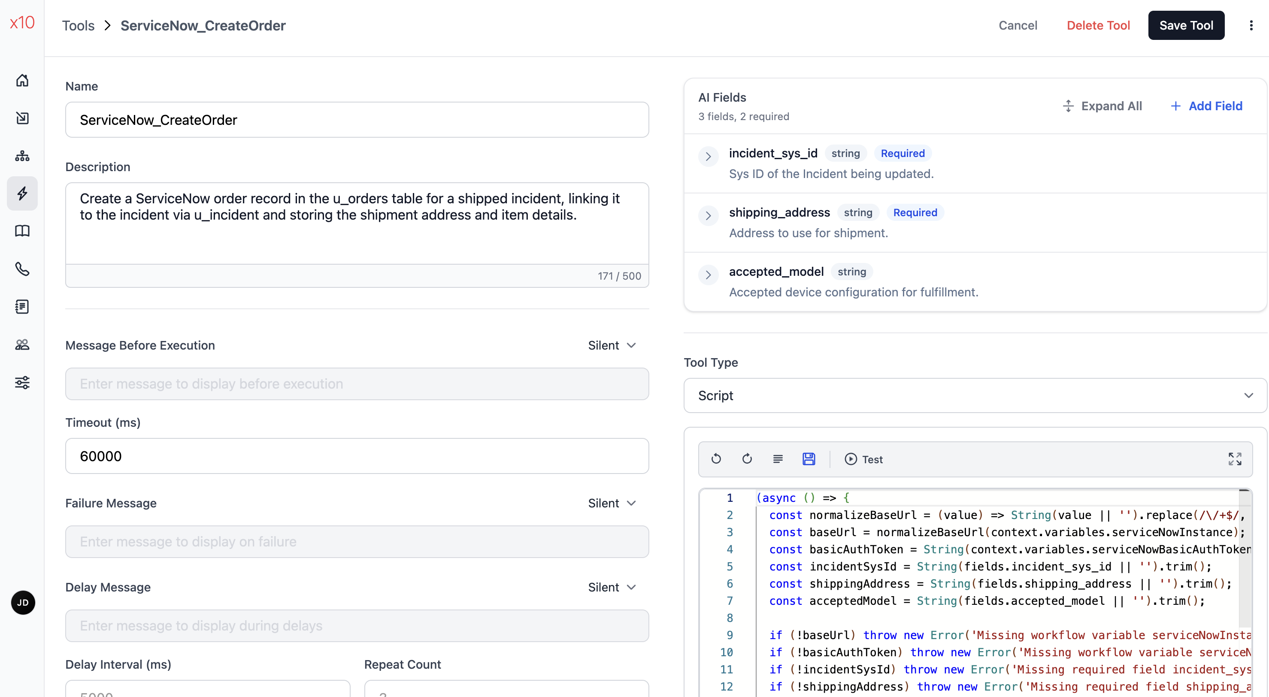This screenshot has height=697, width=1269.
Task: Open the three-dot more options menu
Action: 1251,26
